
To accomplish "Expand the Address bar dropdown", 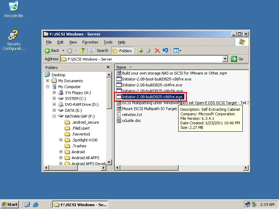I will tap(225, 59).
